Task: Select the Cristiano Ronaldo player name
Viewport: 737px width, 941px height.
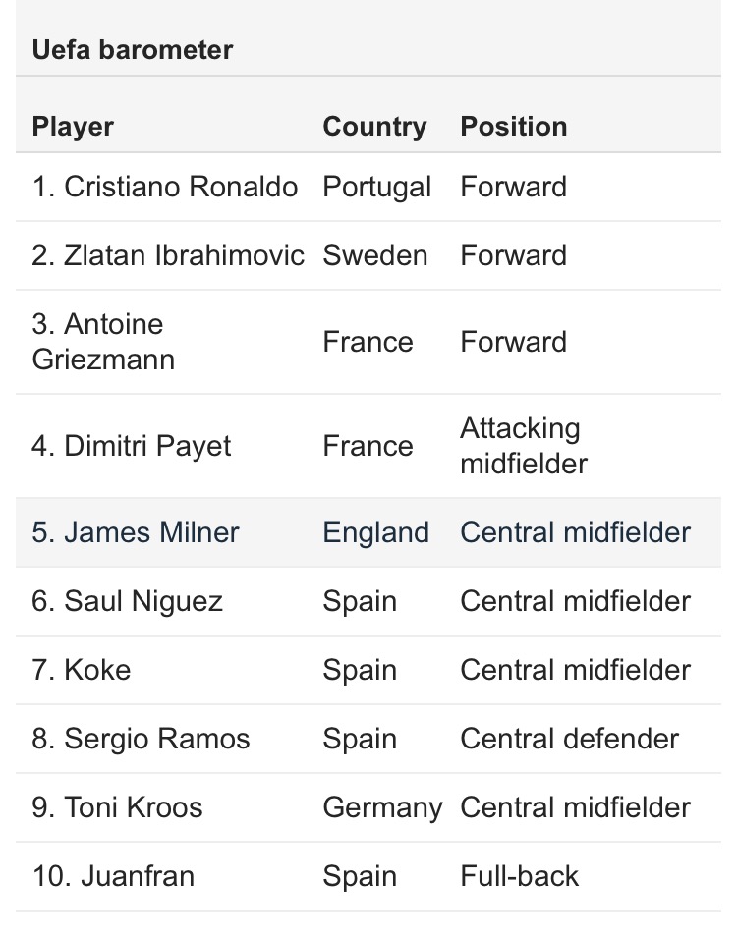Action: [x=164, y=187]
